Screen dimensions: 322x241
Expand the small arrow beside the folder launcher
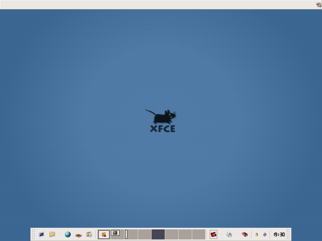(60, 234)
